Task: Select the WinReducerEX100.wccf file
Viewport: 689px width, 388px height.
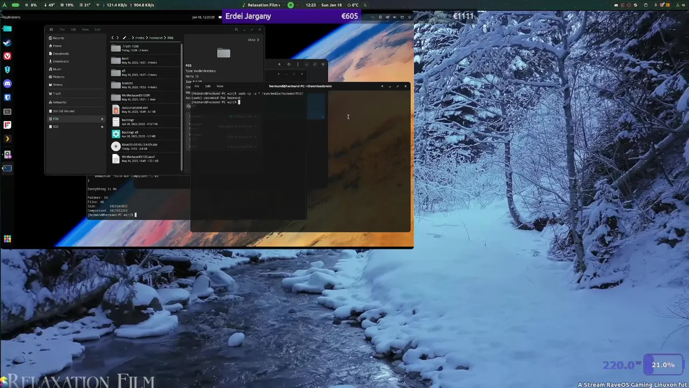Action: coord(145,158)
